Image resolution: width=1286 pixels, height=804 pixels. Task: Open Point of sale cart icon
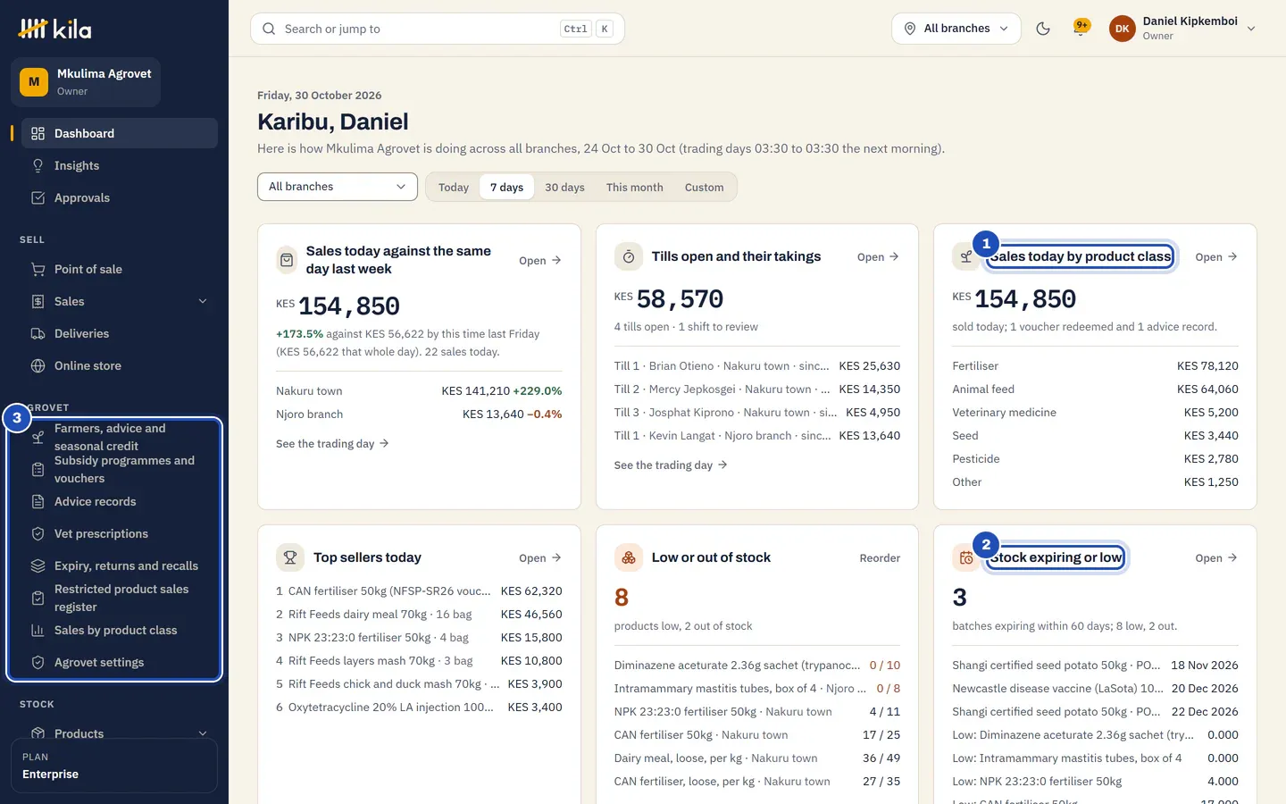[x=38, y=269]
